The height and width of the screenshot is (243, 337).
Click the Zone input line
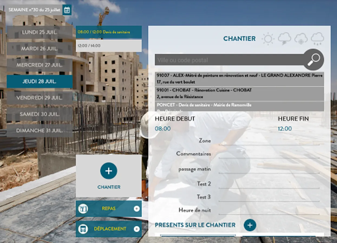coord(269,141)
